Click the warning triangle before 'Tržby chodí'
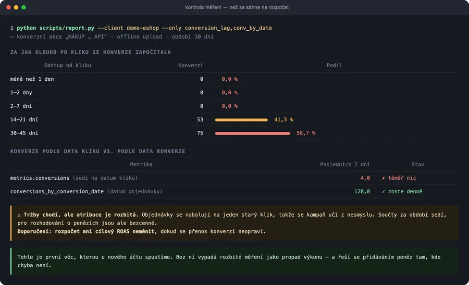 (19, 215)
